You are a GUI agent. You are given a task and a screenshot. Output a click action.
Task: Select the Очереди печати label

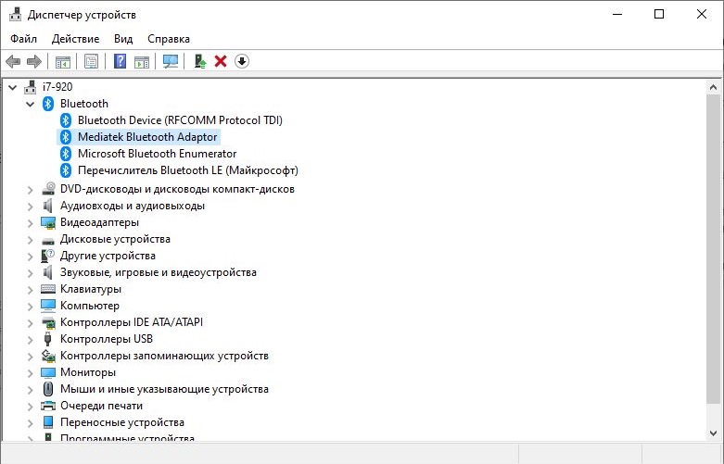101,406
